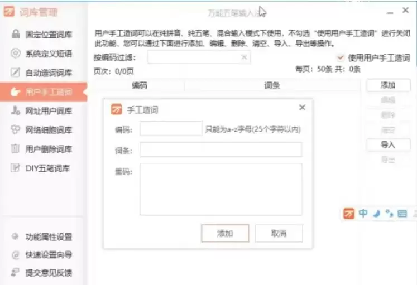Open 系统定义短语 section
The height and width of the screenshot is (285, 417).
[x=44, y=54]
